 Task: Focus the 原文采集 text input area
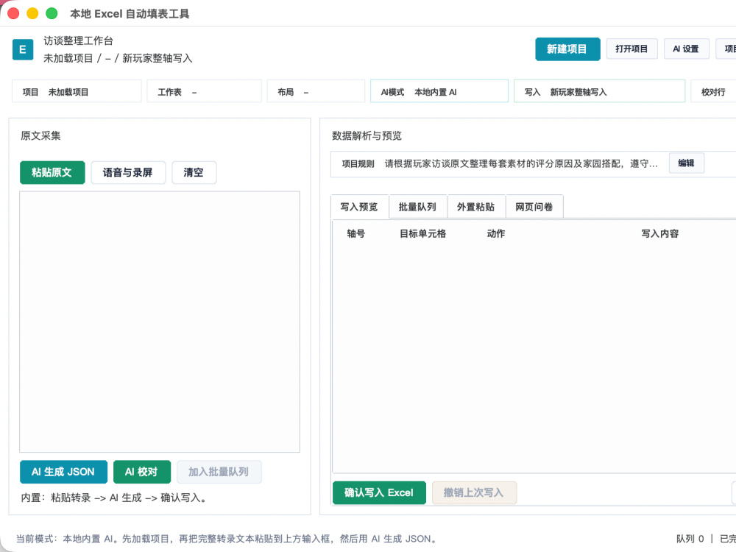pos(160,322)
